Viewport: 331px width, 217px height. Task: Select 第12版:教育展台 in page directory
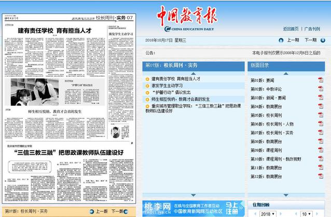[266, 177]
